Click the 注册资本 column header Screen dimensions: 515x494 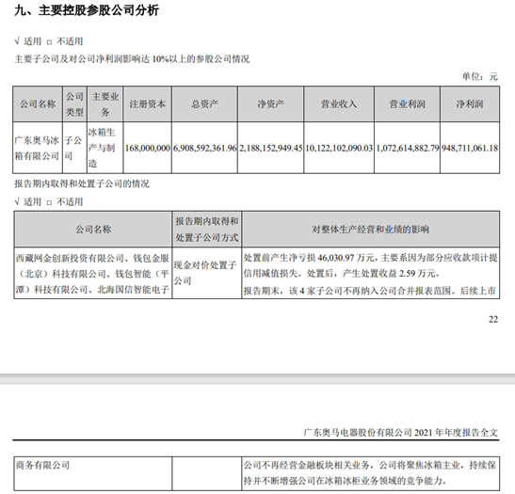(147, 104)
